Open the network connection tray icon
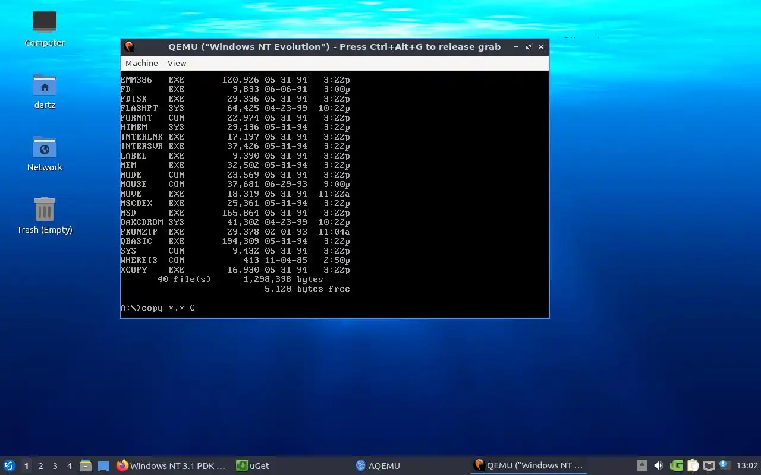 tap(709, 465)
